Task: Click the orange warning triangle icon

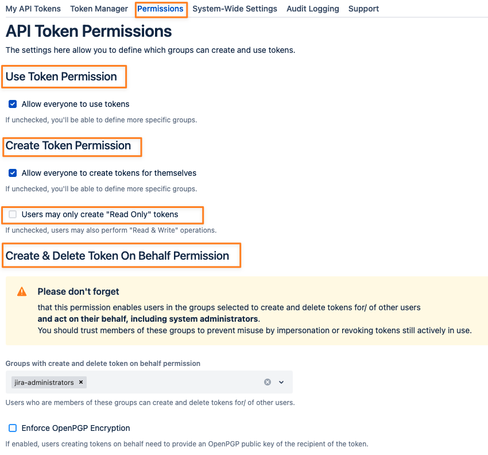Action: (x=22, y=291)
